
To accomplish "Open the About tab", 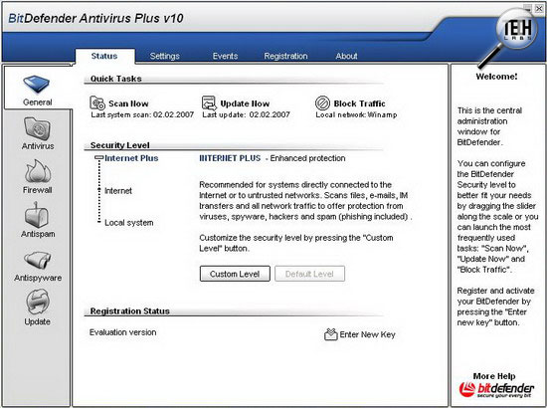I will click(346, 56).
